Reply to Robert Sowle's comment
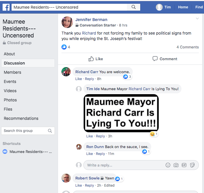 [x=89, y=186]
